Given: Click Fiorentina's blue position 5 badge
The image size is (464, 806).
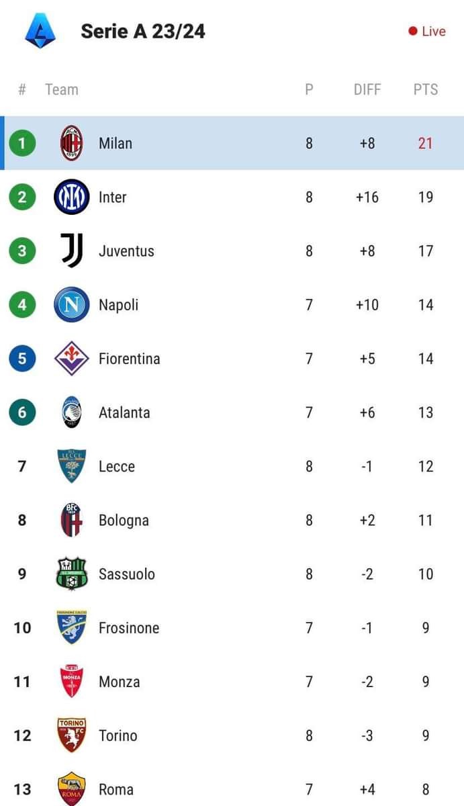Looking at the screenshot, I should [22, 359].
